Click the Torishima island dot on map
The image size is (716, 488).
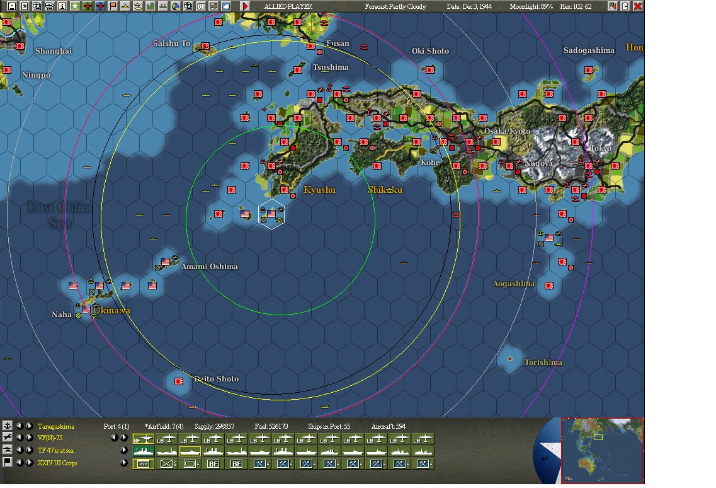point(509,359)
